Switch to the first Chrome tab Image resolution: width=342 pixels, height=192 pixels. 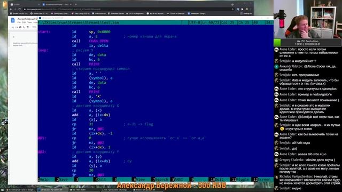tap(25, 4)
